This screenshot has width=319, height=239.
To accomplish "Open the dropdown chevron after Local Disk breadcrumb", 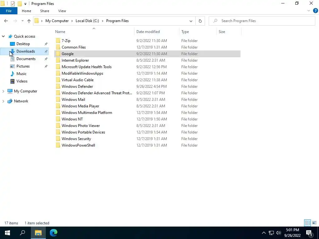I will (102, 21).
